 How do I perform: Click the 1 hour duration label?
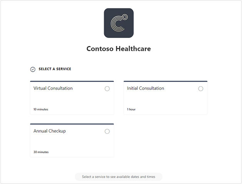point(131,109)
